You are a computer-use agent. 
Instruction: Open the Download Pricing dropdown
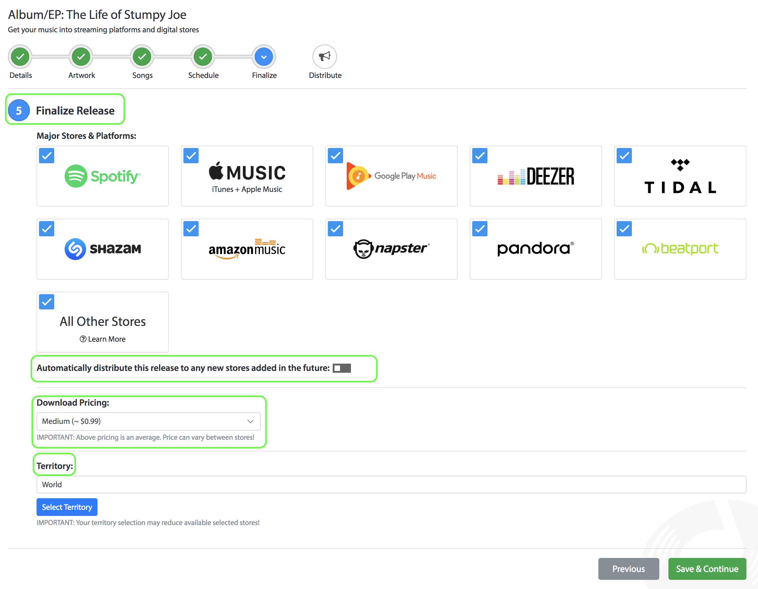[x=149, y=421]
